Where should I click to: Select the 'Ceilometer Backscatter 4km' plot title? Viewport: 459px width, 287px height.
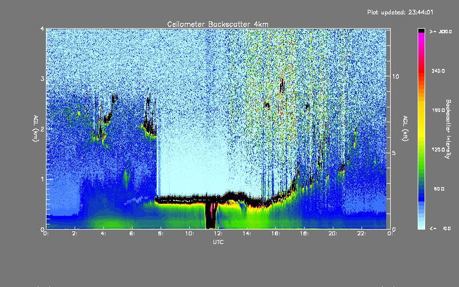pyautogui.click(x=217, y=24)
